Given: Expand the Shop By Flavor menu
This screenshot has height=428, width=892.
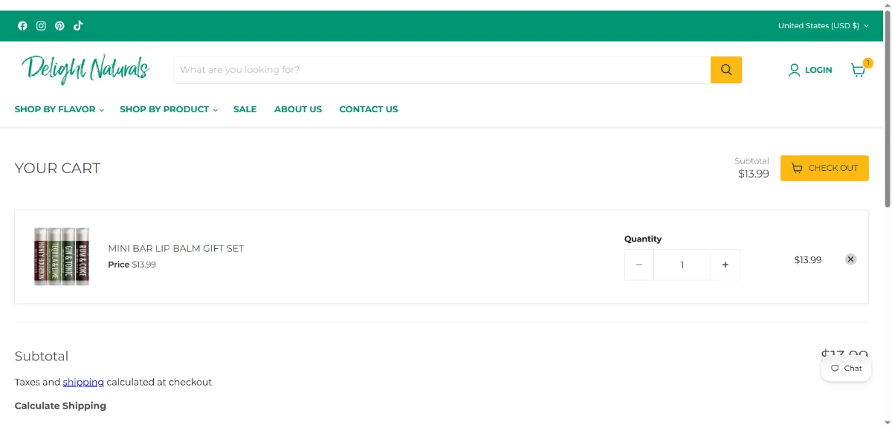Looking at the screenshot, I should click(59, 109).
